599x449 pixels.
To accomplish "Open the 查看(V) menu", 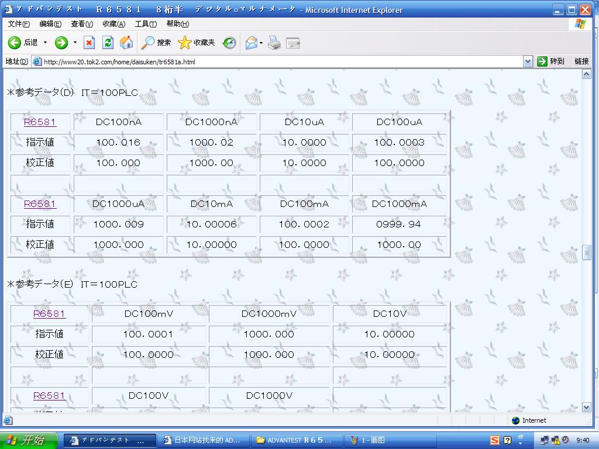I will (82, 24).
